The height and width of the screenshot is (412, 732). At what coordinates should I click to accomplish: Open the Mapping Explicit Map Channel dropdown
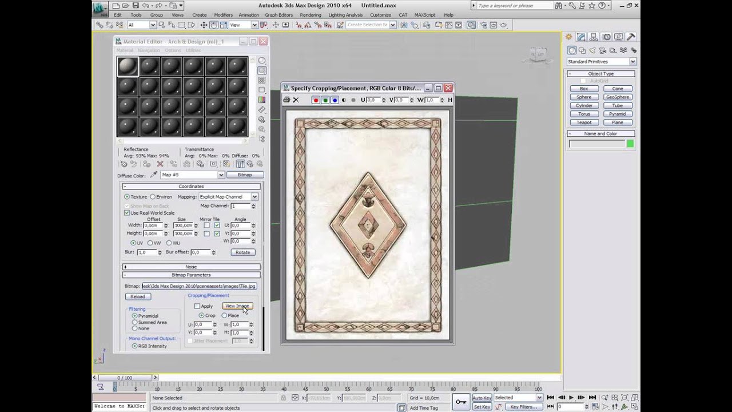coord(228,197)
